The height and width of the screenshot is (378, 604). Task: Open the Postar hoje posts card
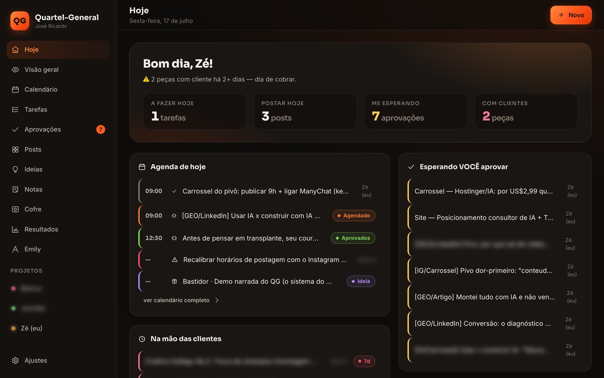pos(305,111)
